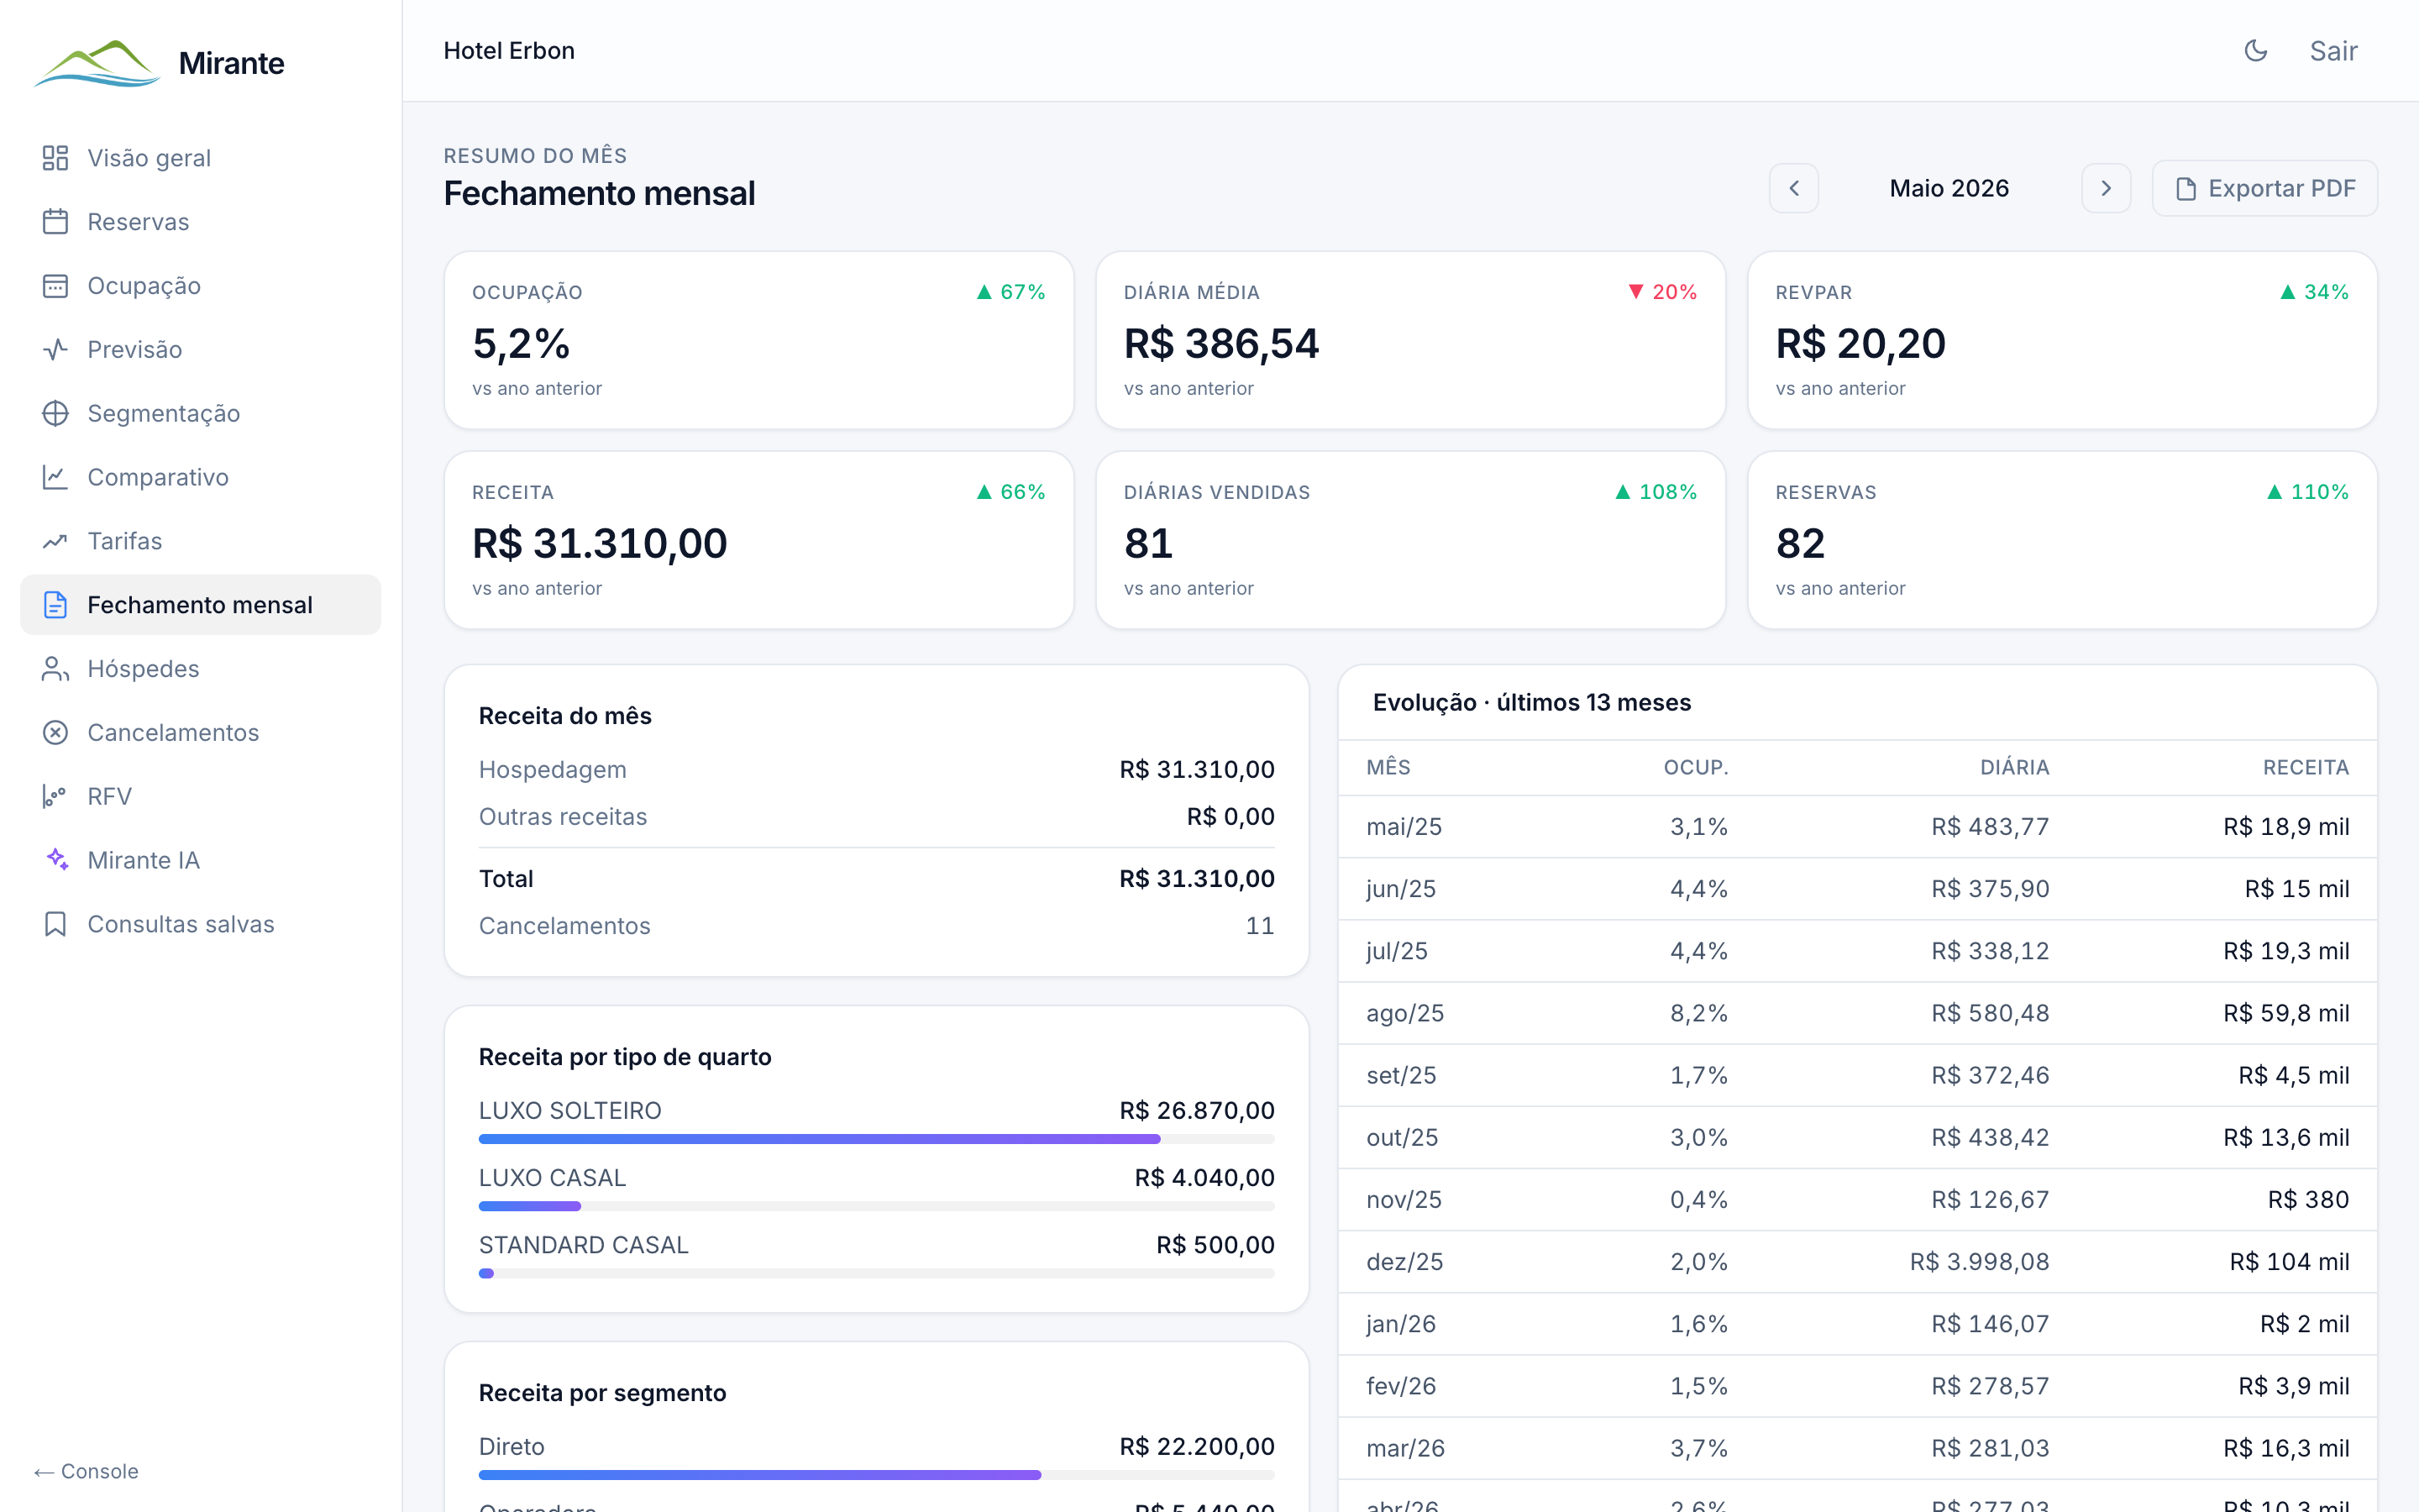
Task: Open the Receita R$ 31.310,00 card
Action: 758,540
